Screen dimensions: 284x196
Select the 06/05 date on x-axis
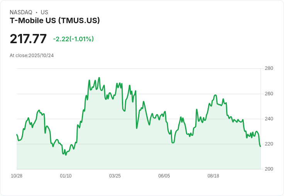pos(164,176)
